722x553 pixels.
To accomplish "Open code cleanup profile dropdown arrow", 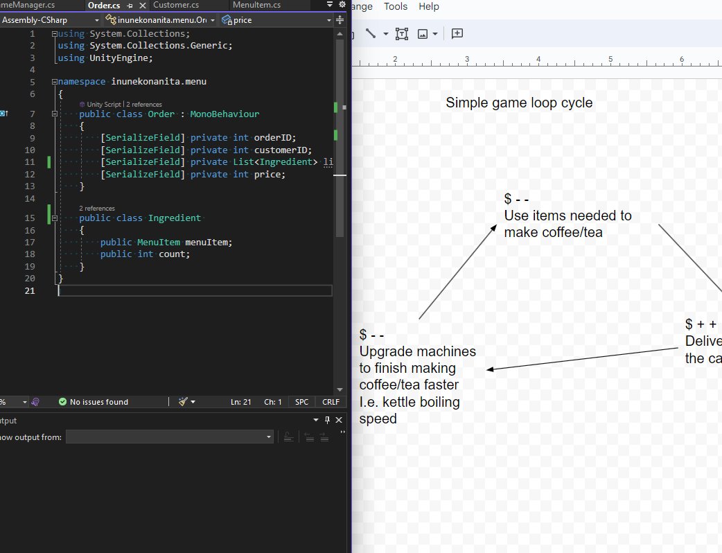I will [x=193, y=402].
